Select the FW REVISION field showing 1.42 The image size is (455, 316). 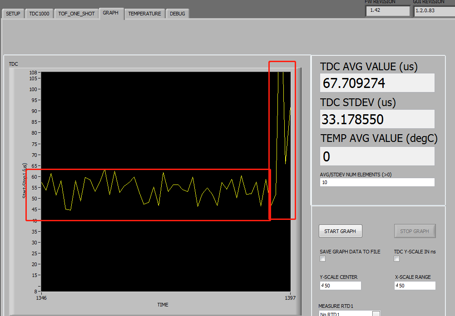coord(387,10)
